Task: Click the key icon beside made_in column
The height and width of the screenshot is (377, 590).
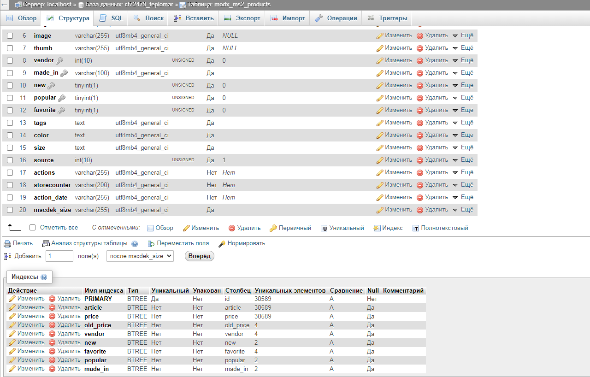Action: [x=64, y=73]
